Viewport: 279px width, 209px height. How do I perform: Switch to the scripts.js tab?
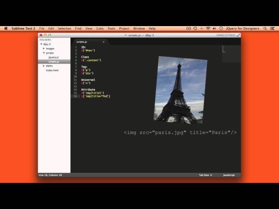pyautogui.click(x=82, y=42)
